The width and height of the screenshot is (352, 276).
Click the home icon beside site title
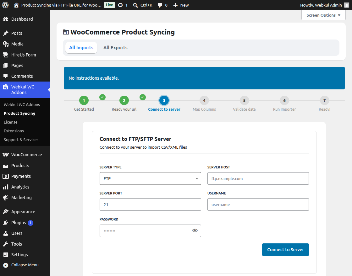coord(16,5)
